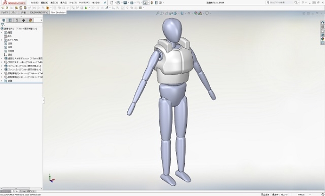Switch to the DisplayManager color ball tab

pos(30,20)
